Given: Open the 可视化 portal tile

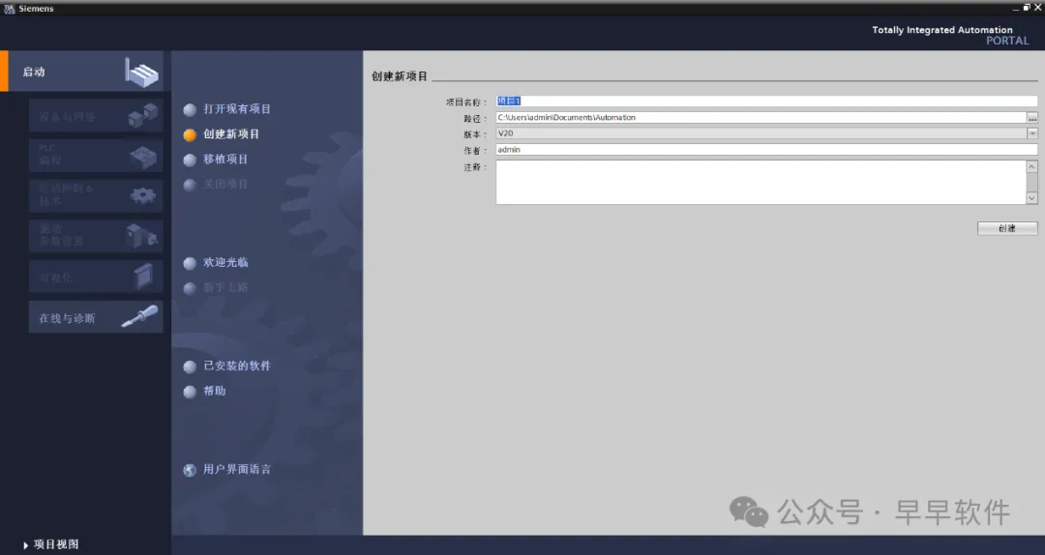Looking at the screenshot, I should coord(96,277).
